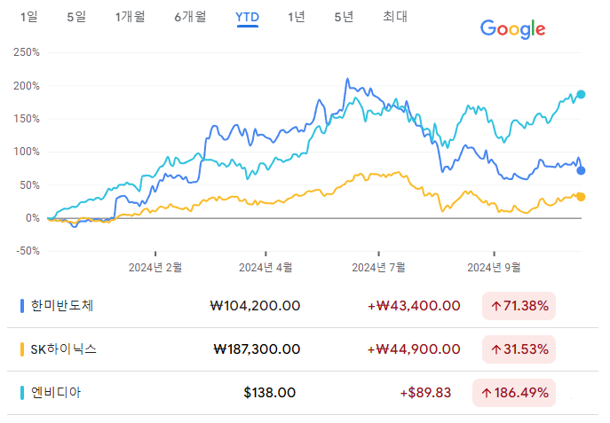Open the SK하이닉스 stock row
This screenshot has height=423, width=610.
click(x=303, y=349)
